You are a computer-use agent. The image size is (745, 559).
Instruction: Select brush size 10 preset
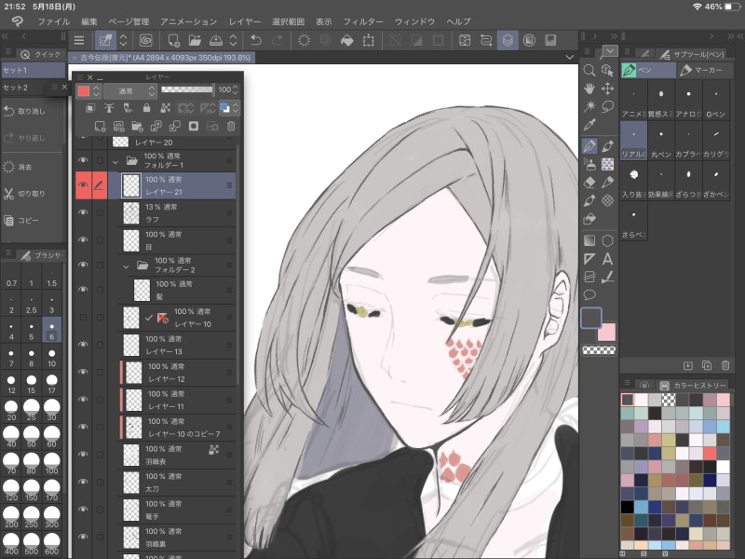(x=51, y=358)
